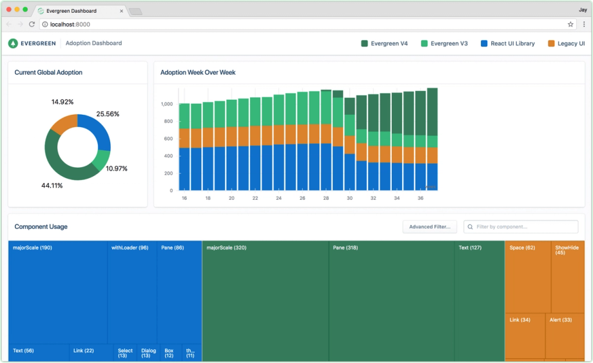Viewport: 593px width, 363px height.
Task: Click the Adoption Dashboard header link
Action: pos(93,43)
